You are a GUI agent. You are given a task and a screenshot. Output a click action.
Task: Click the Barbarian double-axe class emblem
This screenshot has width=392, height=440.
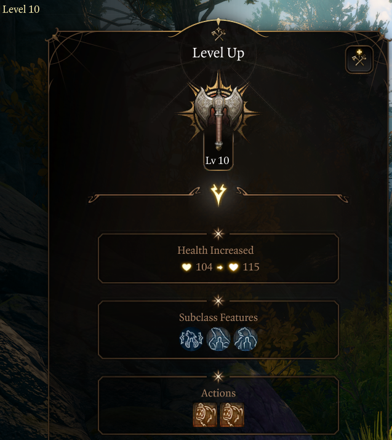pos(218,114)
